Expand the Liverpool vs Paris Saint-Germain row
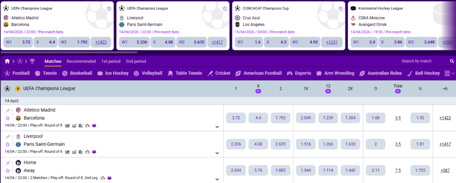 [x=217, y=153]
